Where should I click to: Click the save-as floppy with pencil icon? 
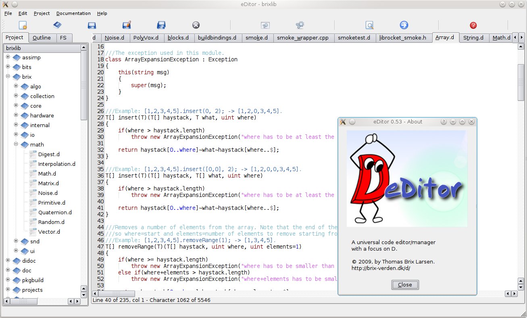tap(127, 25)
